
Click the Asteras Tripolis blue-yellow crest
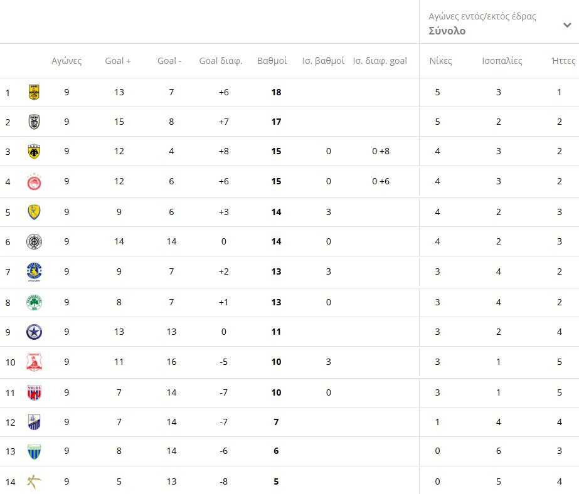[x=34, y=271]
